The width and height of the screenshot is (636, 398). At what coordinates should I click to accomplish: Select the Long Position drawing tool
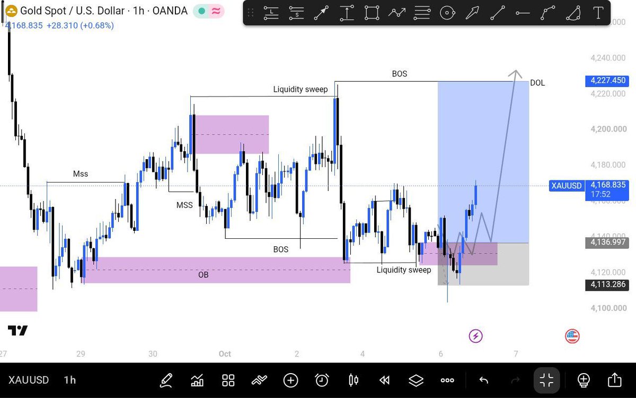point(271,13)
